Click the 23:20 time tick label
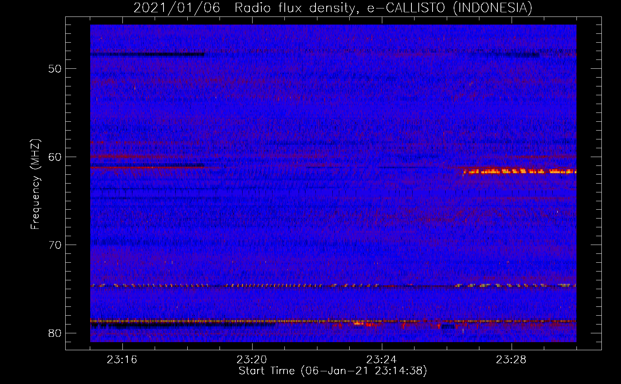Viewport: 621px width, 384px height. (x=252, y=360)
